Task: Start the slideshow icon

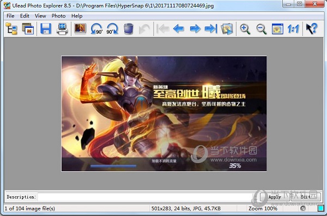Action: pyautogui.click(x=227, y=28)
